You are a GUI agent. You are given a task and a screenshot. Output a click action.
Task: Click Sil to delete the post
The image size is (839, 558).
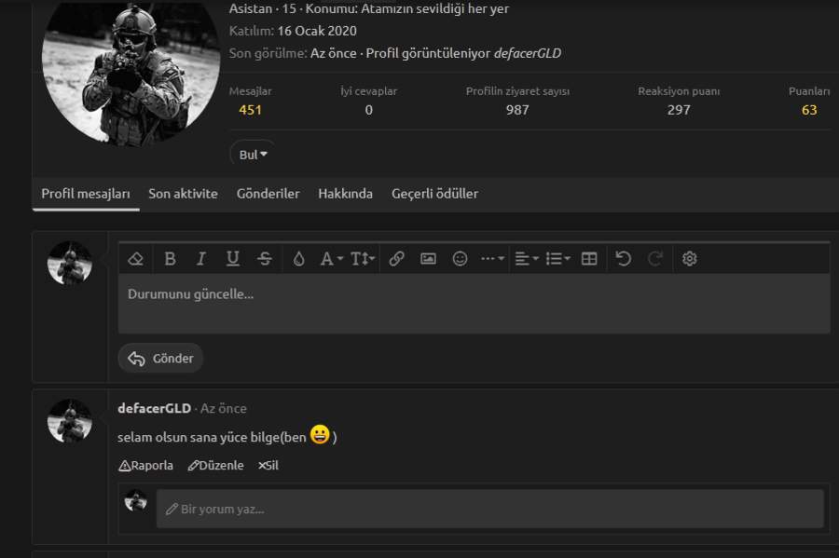268,466
